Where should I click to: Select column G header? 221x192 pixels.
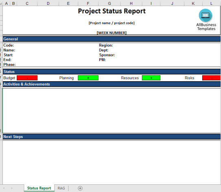pyautogui.click(x=109, y=4)
